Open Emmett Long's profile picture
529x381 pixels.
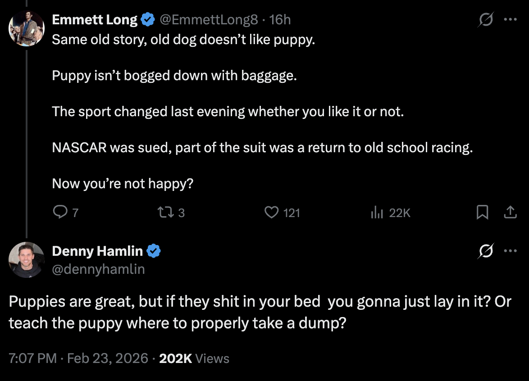[x=27, y=28]
